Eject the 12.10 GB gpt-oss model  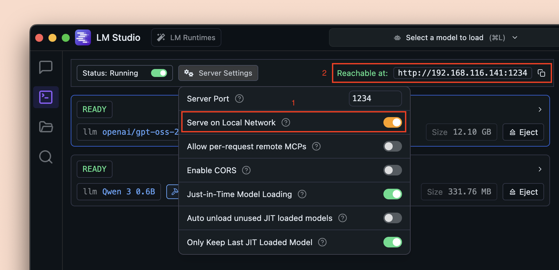523,132
